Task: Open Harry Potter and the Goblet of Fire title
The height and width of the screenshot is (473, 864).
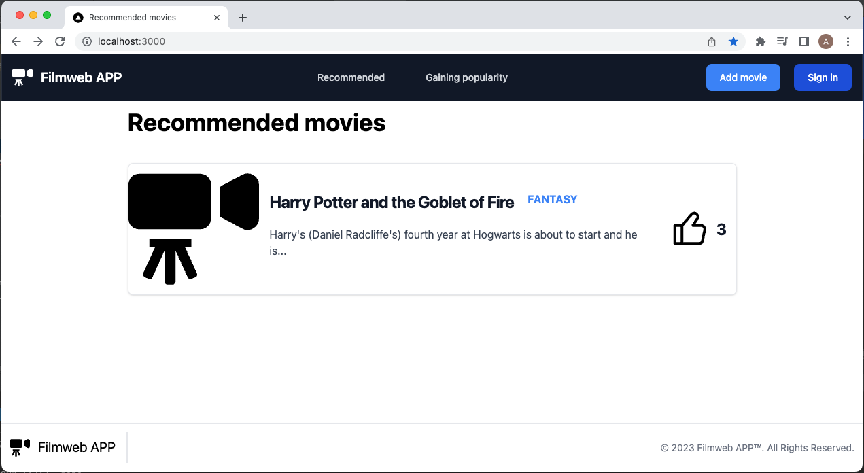Action: [x=392, y=203]
